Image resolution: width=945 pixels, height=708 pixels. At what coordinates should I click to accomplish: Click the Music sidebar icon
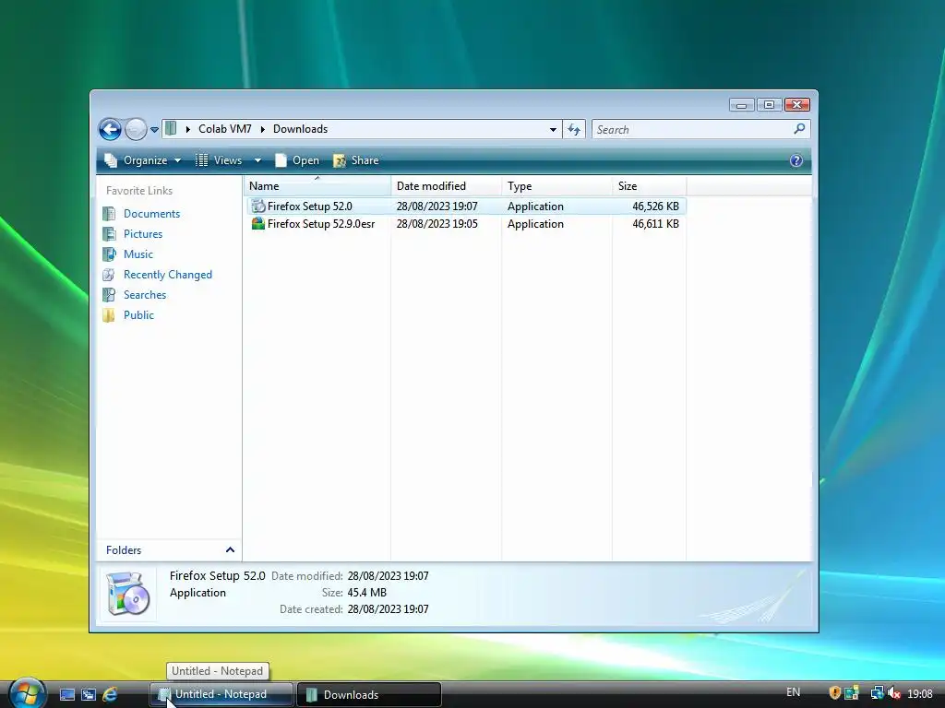[109, 254]
